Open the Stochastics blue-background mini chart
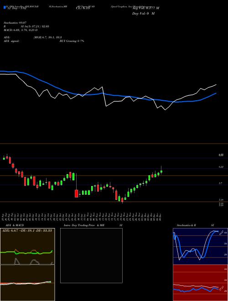This screenshot has height=301, width=228. point(200,246)
